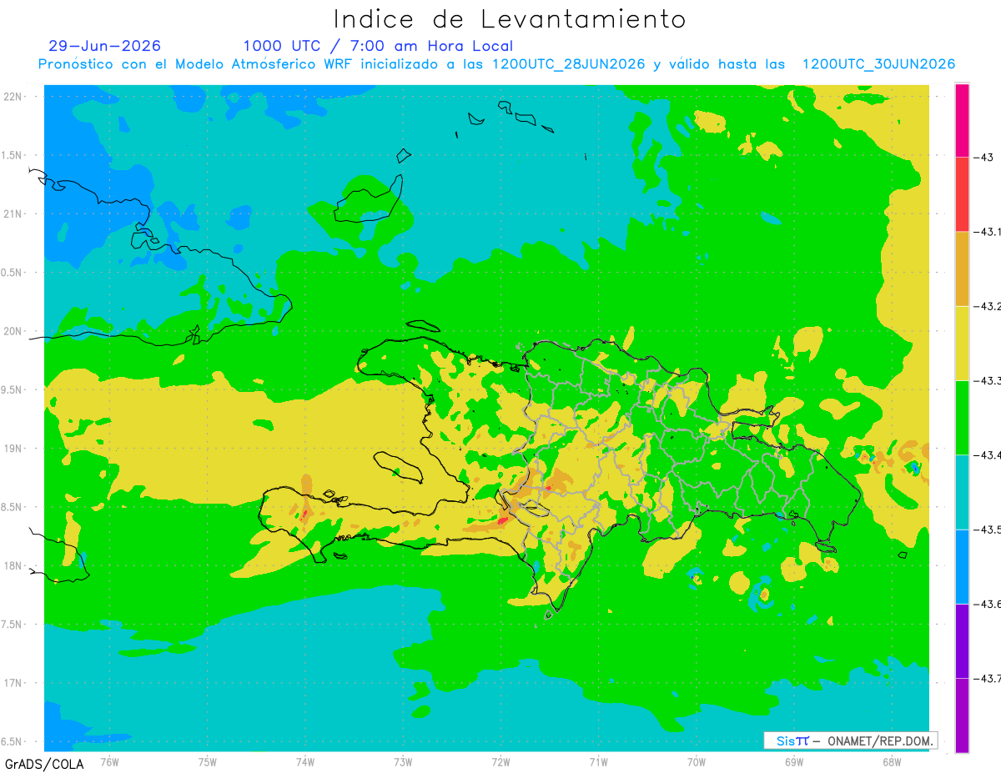
Task: Click the violet swatch at bottom of color scale
Action: click(962, 715)
